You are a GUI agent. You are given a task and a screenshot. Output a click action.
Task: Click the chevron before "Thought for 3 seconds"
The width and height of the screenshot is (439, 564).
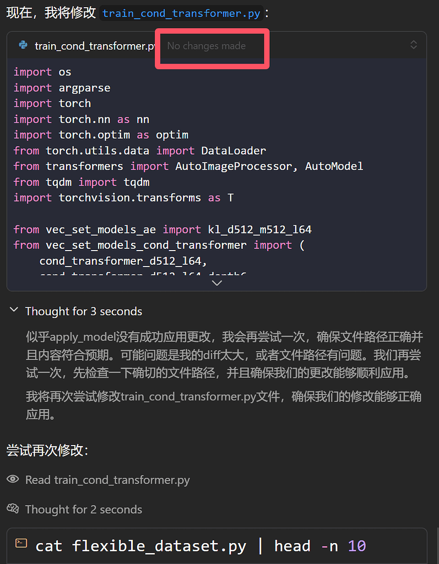coord(13,310)
